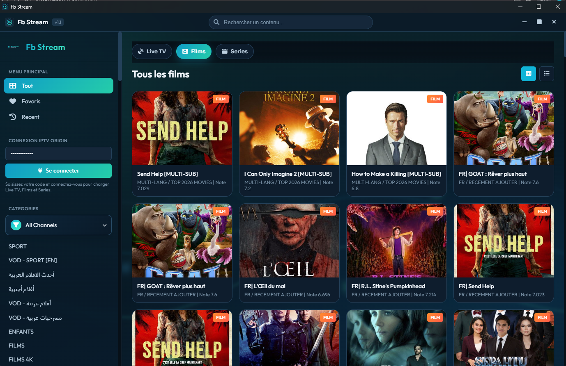Click the All Channels filter icon
The height and width of the screenshot is (366, 566).
[x=16, y=225]
